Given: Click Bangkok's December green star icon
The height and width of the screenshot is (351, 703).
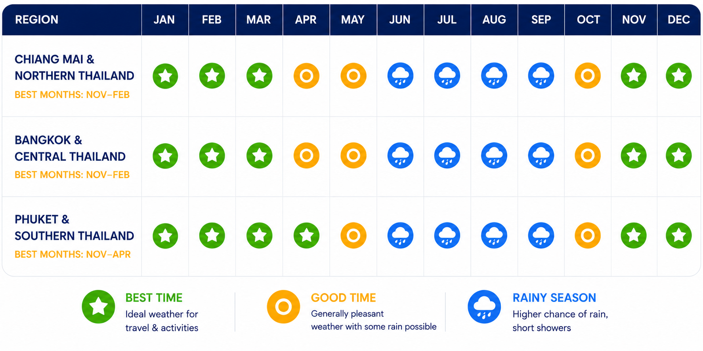Looking at the screenshot, I should (678, 156).
